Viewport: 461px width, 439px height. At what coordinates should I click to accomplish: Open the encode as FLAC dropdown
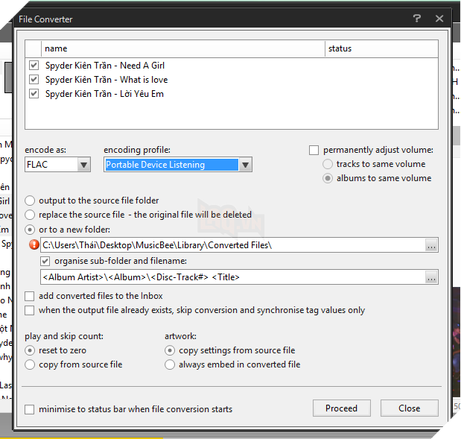point(83,165)
